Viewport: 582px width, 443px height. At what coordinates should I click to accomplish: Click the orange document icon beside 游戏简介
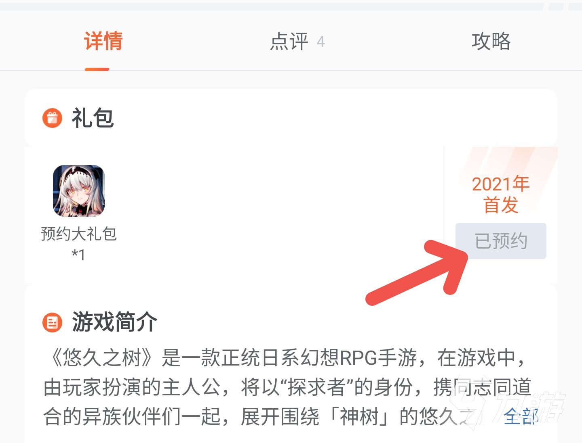click(x=53, y=323)
